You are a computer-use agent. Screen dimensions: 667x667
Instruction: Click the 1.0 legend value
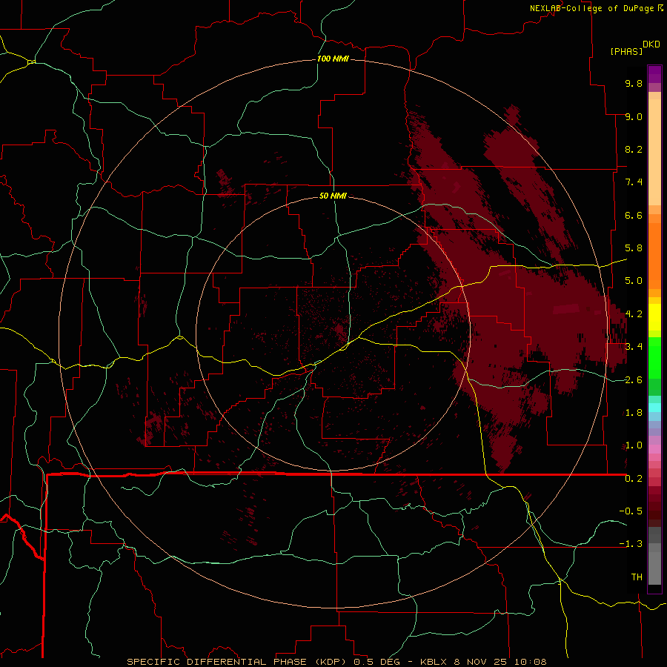click(634, 445)
